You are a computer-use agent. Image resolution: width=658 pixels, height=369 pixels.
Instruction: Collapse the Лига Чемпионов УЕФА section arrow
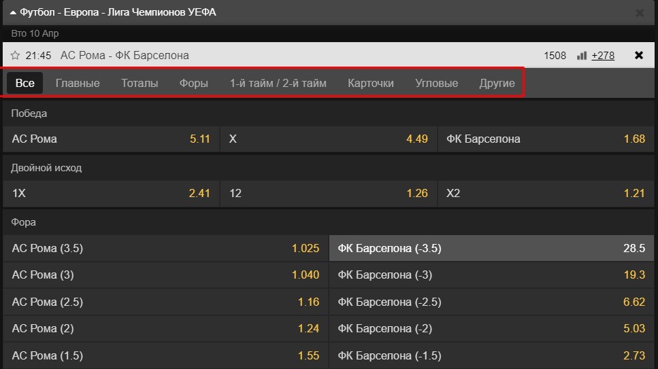click(x=13, y=13)
